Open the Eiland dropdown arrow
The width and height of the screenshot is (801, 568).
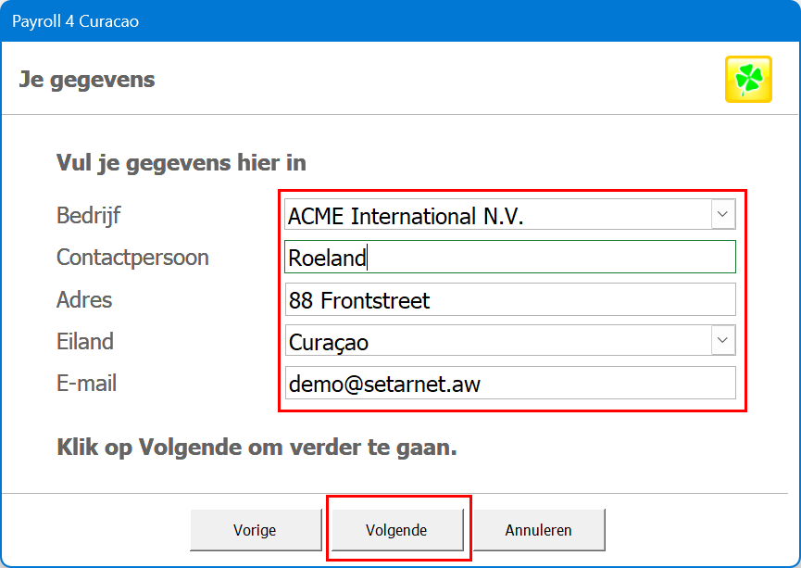pyautogui.click(x=722, y=341)
